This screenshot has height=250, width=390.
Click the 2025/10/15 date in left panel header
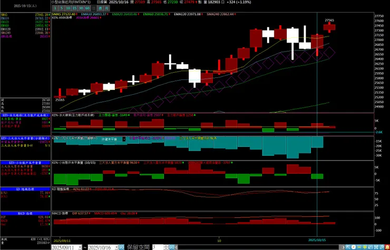(x=25, y=5)
